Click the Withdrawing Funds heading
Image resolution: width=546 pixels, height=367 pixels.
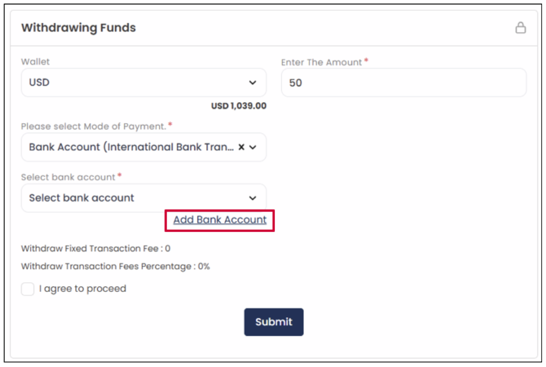[x=78, y=28]
